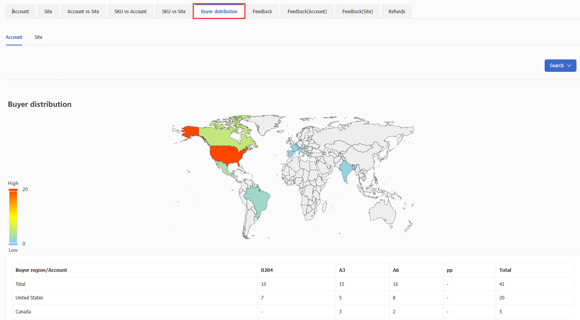The height and width of the screenshot is (320, 580).
Task: Select the Site sub-tab under Buyer distribution
Action: [x=38, y=37]
